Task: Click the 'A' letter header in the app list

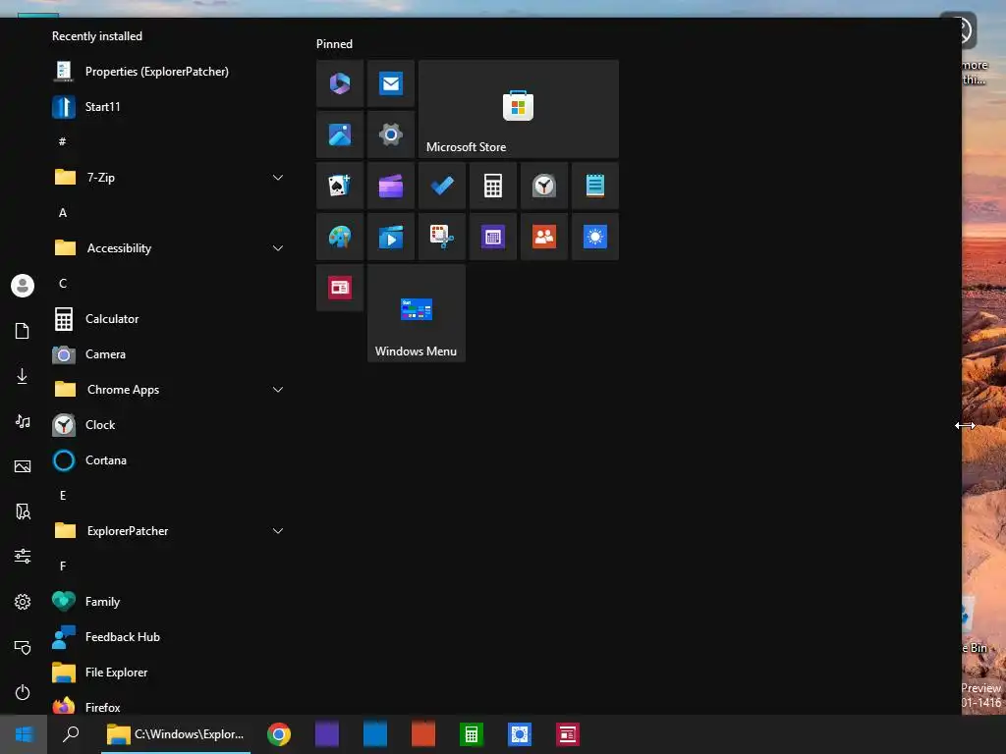Action: tap(63, 213)
